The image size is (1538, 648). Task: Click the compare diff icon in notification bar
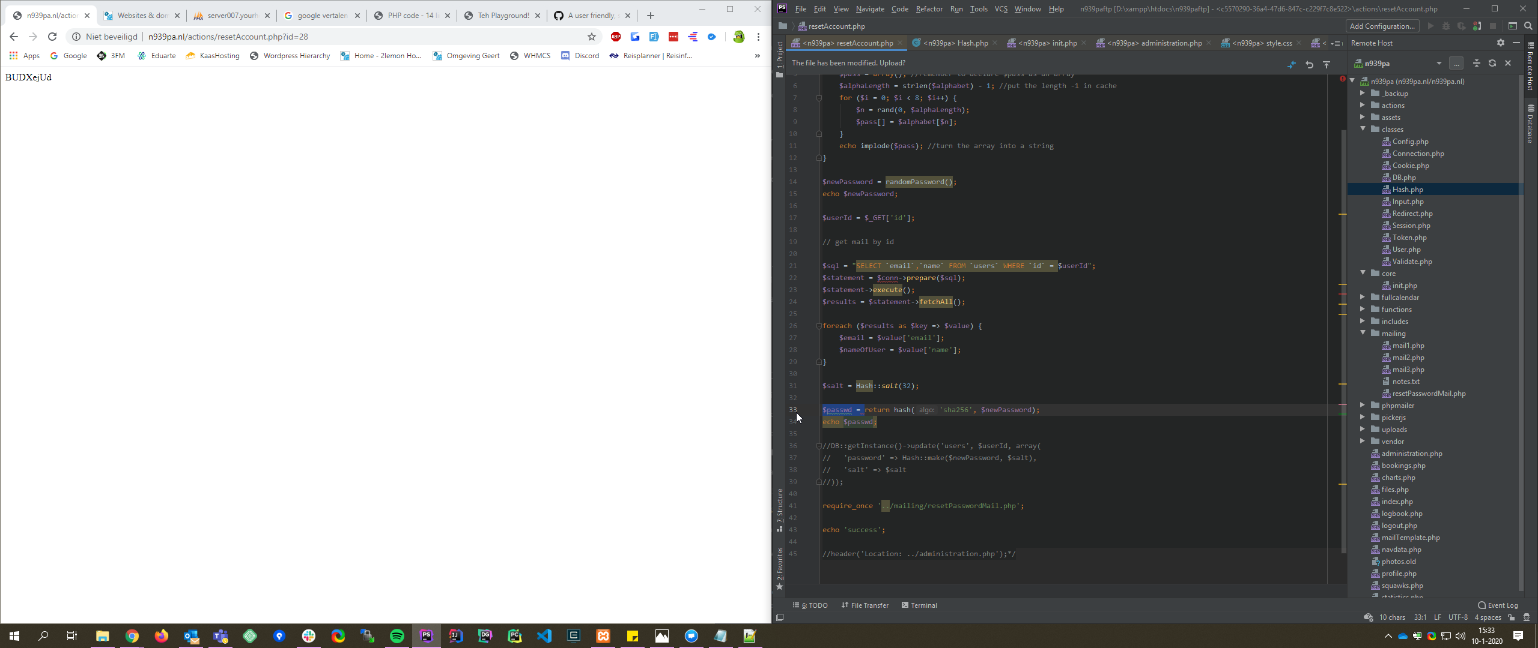coord(1291,64)
